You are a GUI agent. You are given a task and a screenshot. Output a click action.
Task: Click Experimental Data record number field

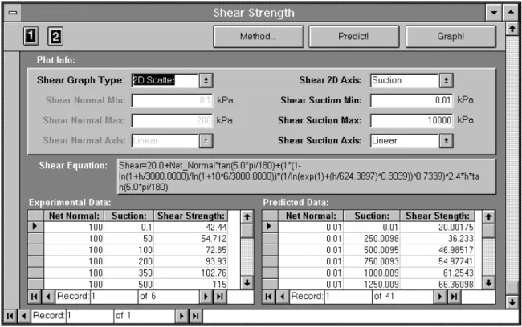114,297
